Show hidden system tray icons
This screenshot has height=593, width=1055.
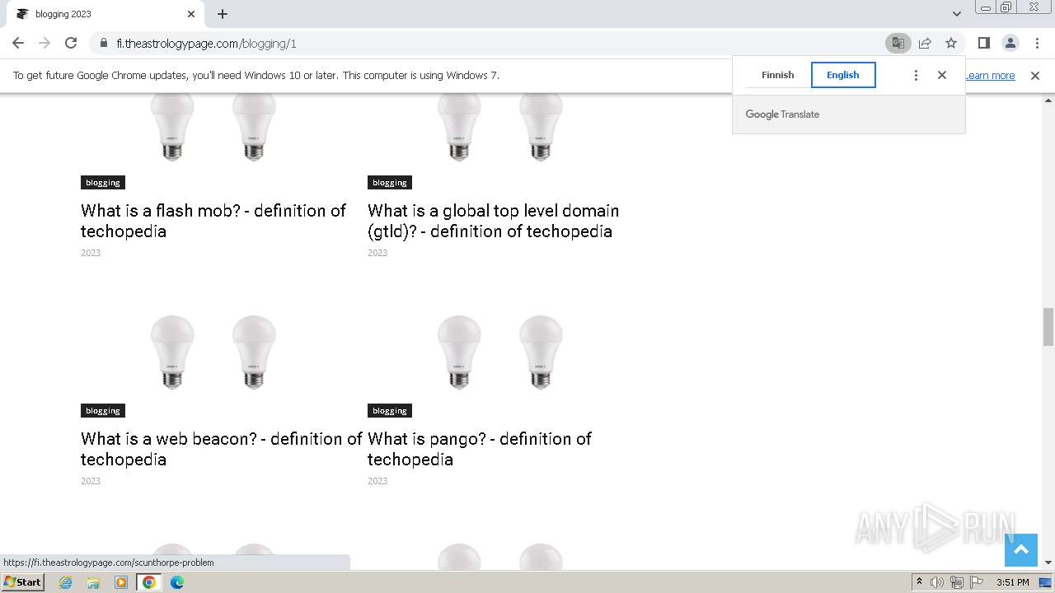919,582
